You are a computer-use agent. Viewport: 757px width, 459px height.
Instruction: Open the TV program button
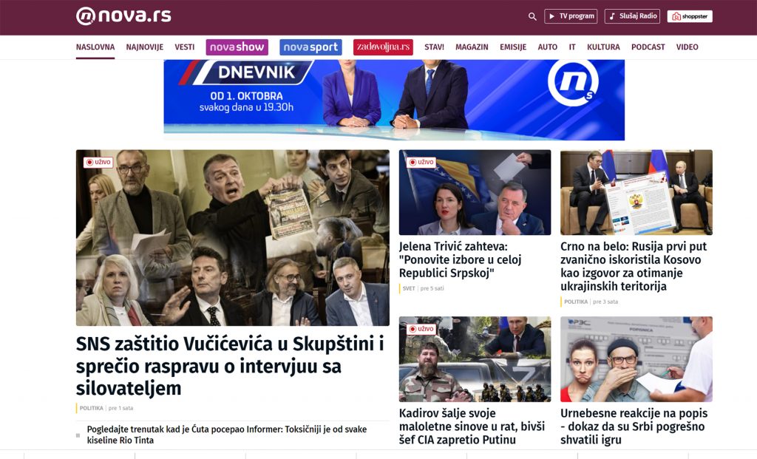(571, 16)
